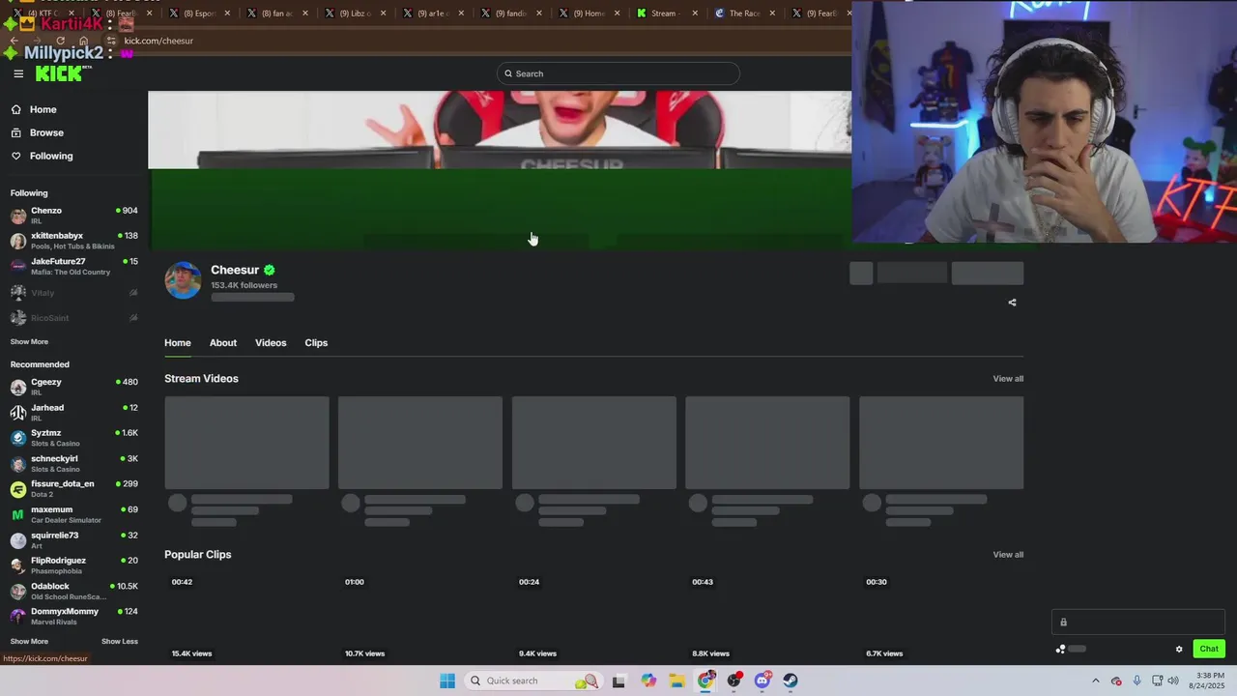Open Discord from the taskbar
Image resolution: width=1237 pixels, height=696 pixels.
pyautogui.click(x=762, y=681)
